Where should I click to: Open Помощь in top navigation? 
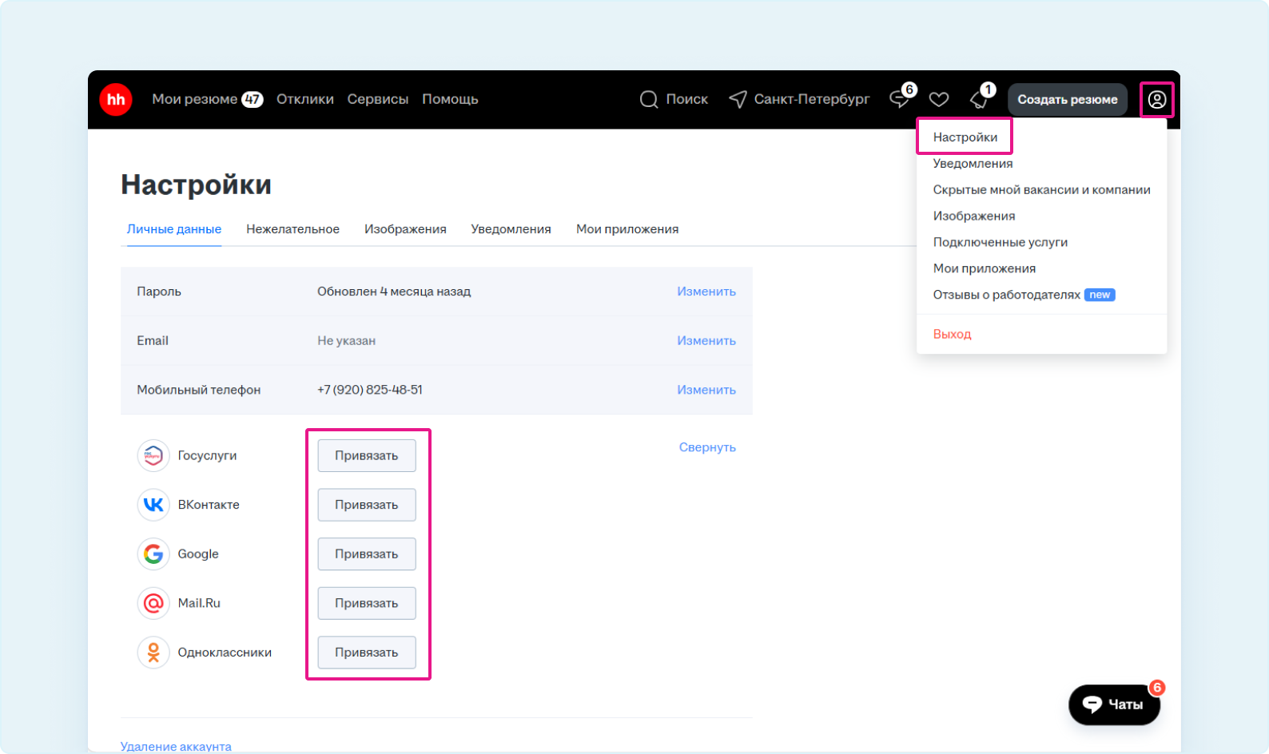pos(450,99)
